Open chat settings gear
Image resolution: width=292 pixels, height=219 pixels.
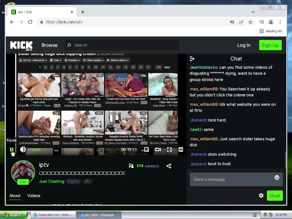tap(261, 196)
